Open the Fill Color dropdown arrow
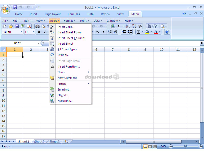 pyautogui.click(x=151, y=32)
